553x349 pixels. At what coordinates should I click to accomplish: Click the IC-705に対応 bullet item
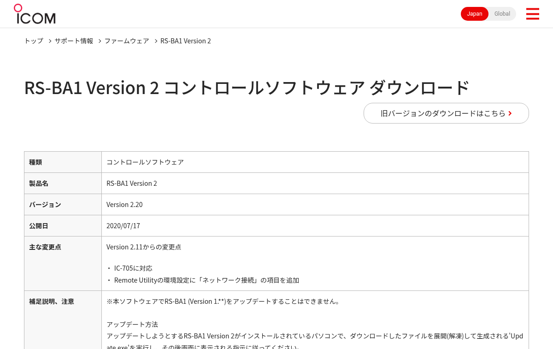[129, 268]
